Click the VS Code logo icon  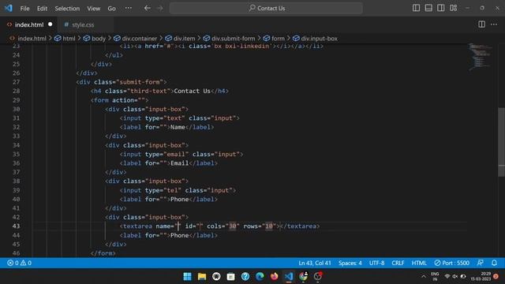[x=9, y=8]
